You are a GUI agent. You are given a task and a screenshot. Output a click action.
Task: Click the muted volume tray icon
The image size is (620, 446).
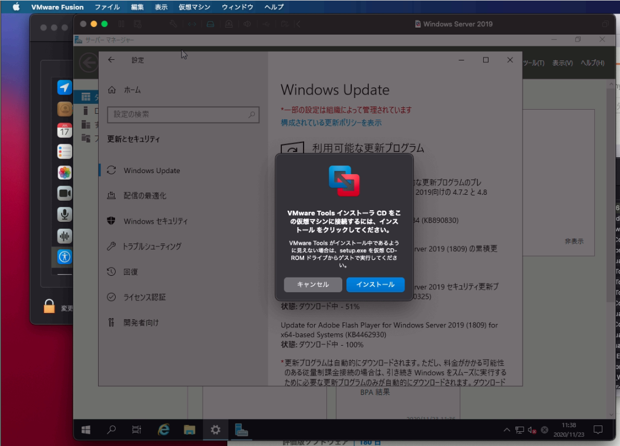click(x=532, y=430)
